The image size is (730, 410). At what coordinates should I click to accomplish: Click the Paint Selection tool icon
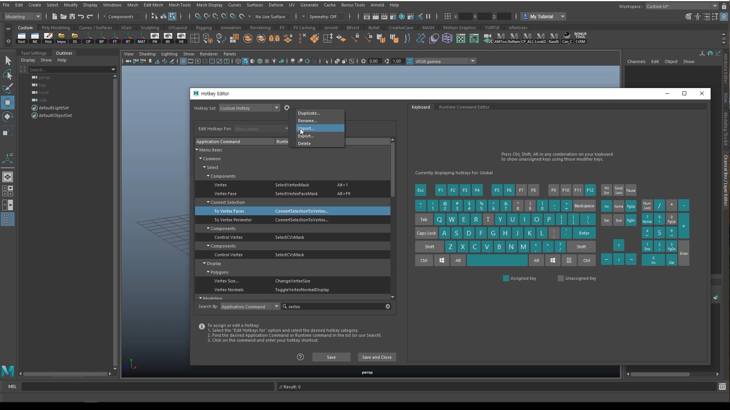point(8,88)
